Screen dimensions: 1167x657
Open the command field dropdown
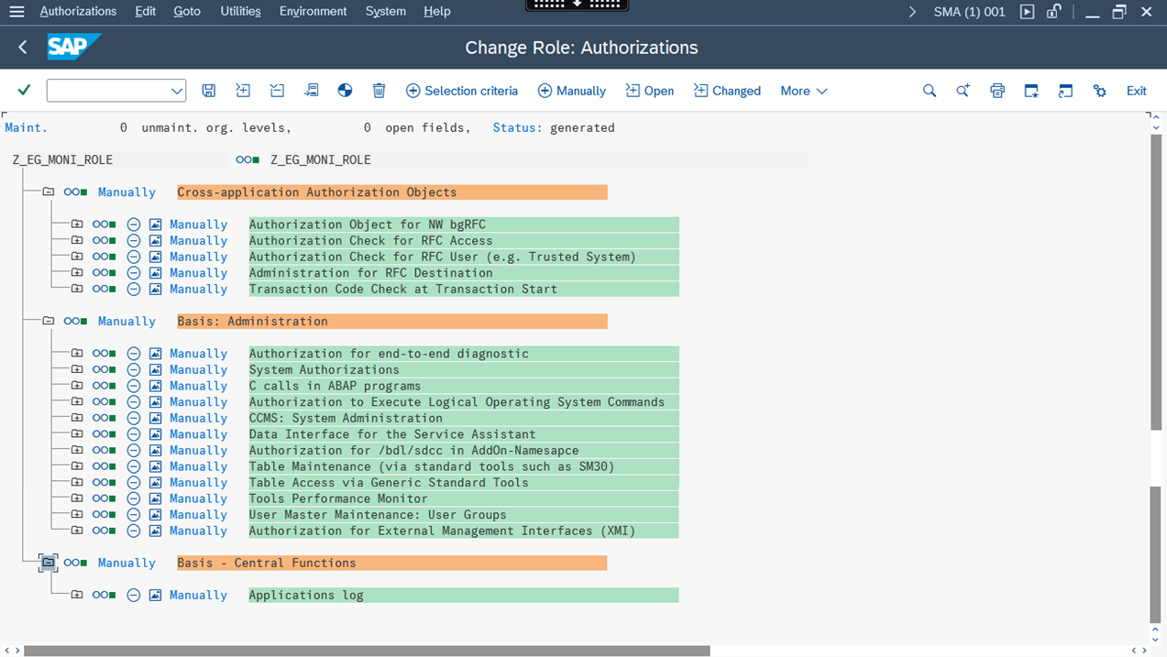[x=176, y=91]
